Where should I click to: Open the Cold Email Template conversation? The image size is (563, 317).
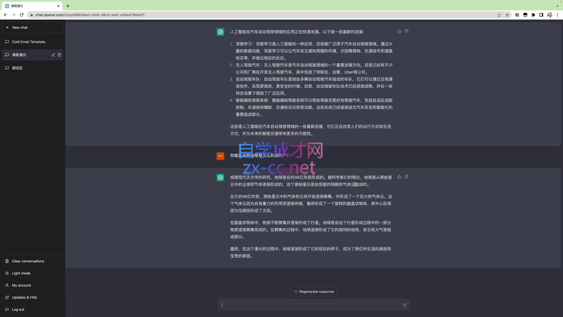(33, 42)
